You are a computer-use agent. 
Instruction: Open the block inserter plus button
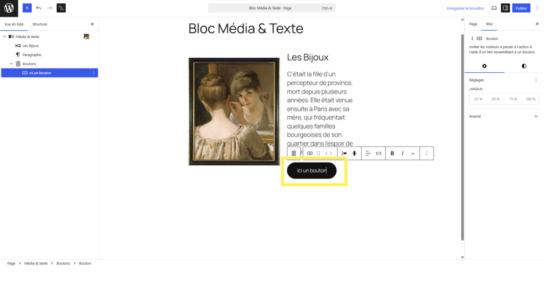click(x=27, y=8)
